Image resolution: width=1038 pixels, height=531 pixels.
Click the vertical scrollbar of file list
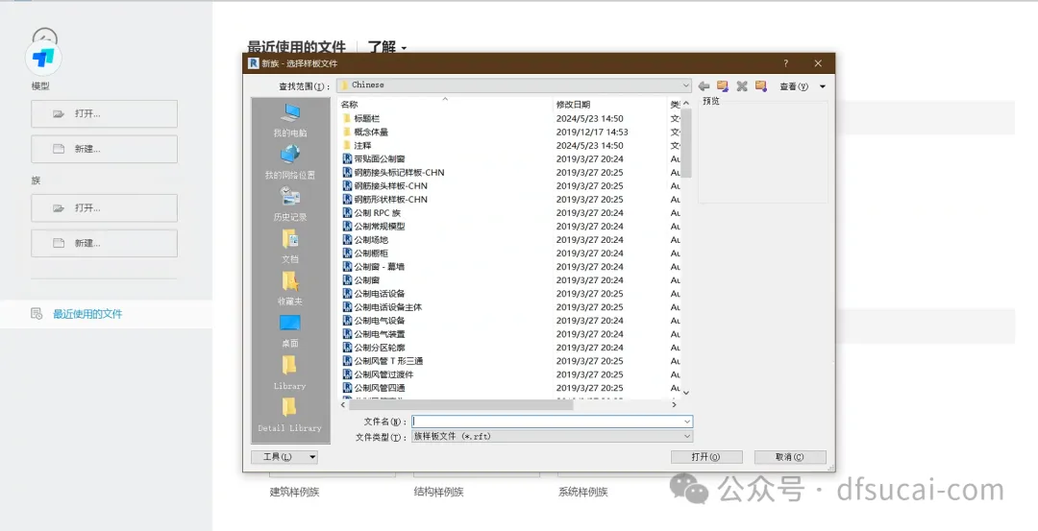(686, 143)
